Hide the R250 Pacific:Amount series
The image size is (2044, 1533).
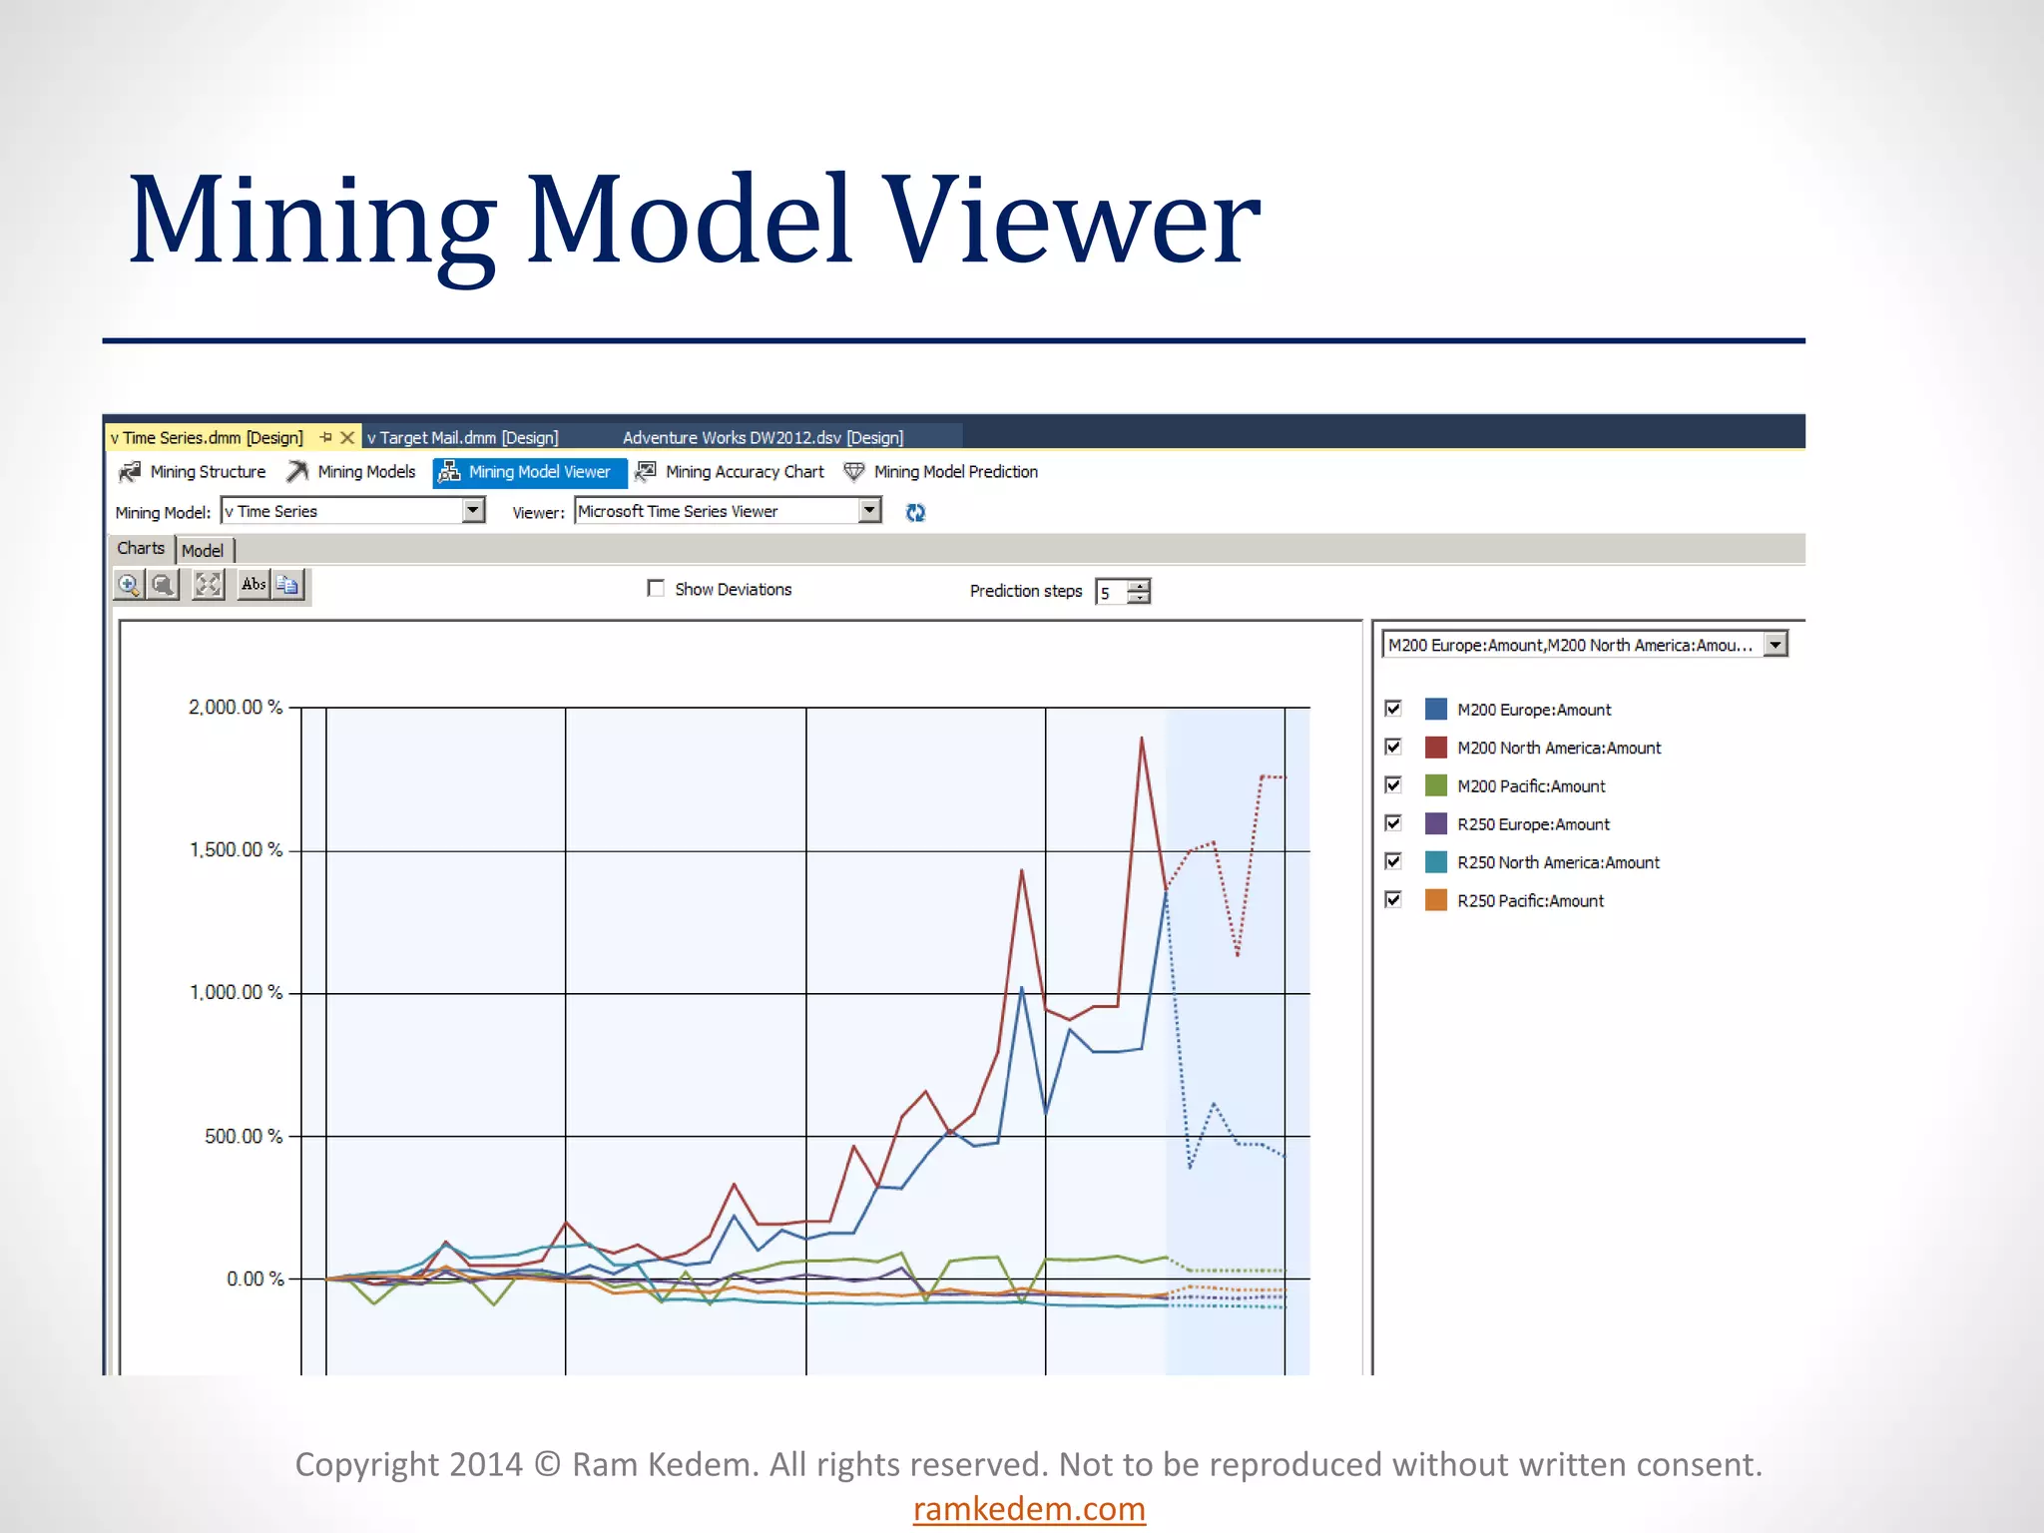(1393, 900)
